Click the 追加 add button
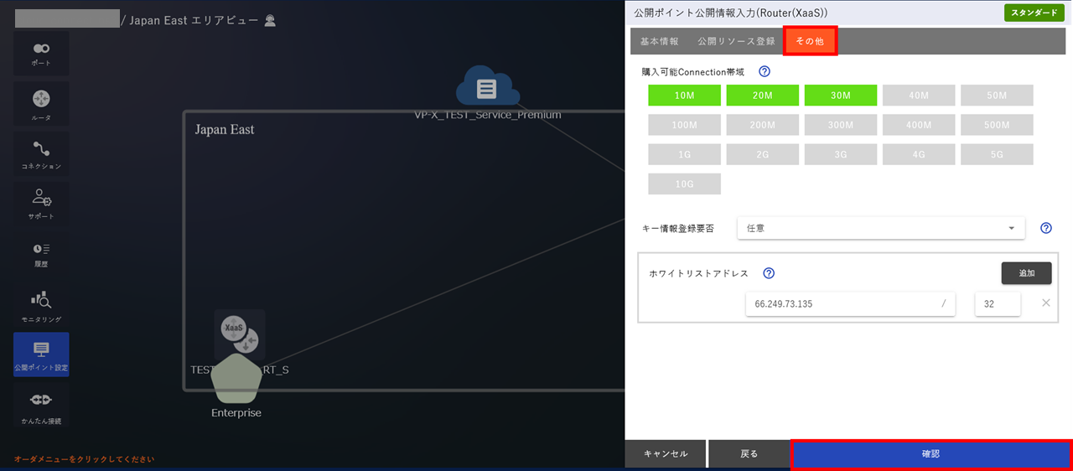This screenshot has width=1073, height=471. 1026,273
